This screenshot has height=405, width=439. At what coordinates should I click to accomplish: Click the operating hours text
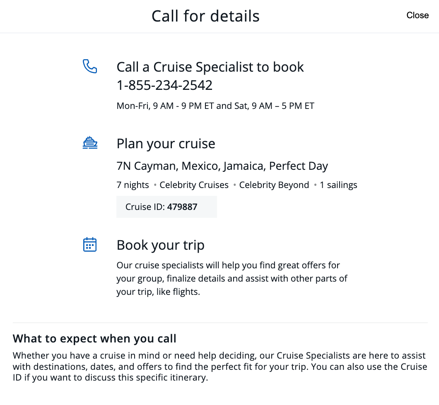pyautogui.click(x=215, y=106)
